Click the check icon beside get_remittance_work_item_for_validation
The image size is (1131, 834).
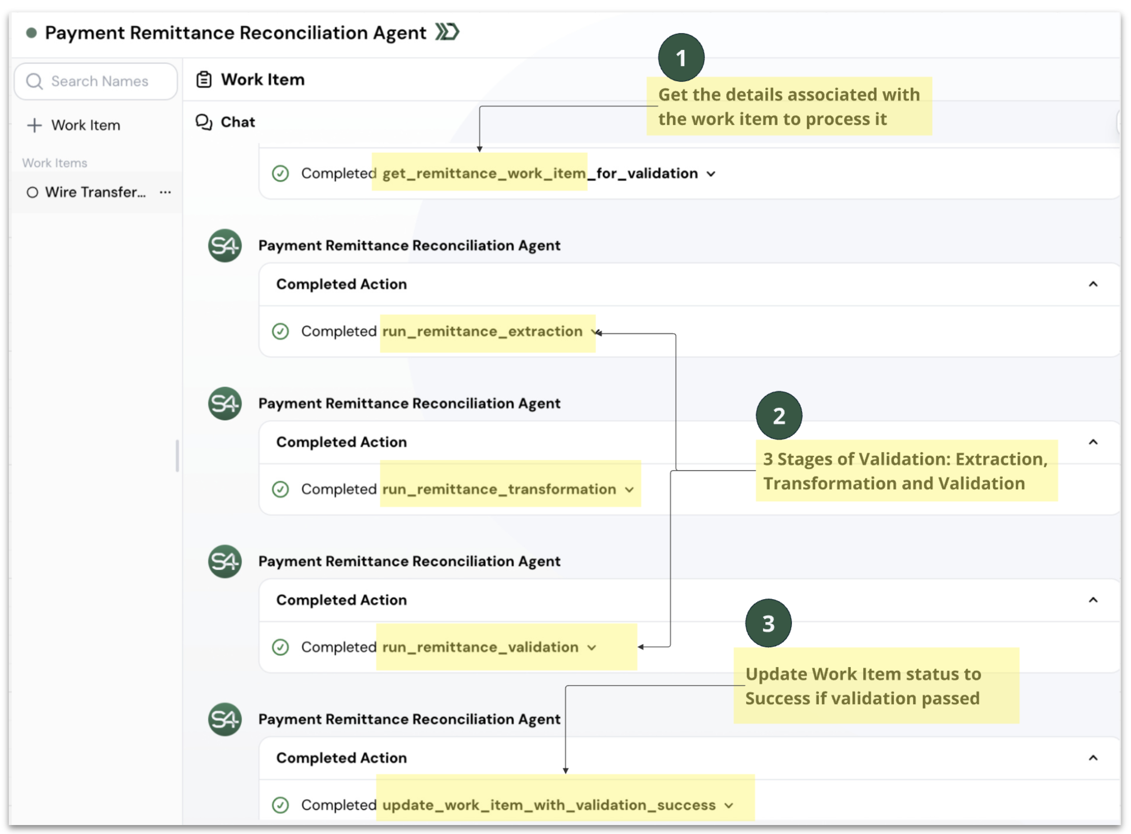point(280,174)
